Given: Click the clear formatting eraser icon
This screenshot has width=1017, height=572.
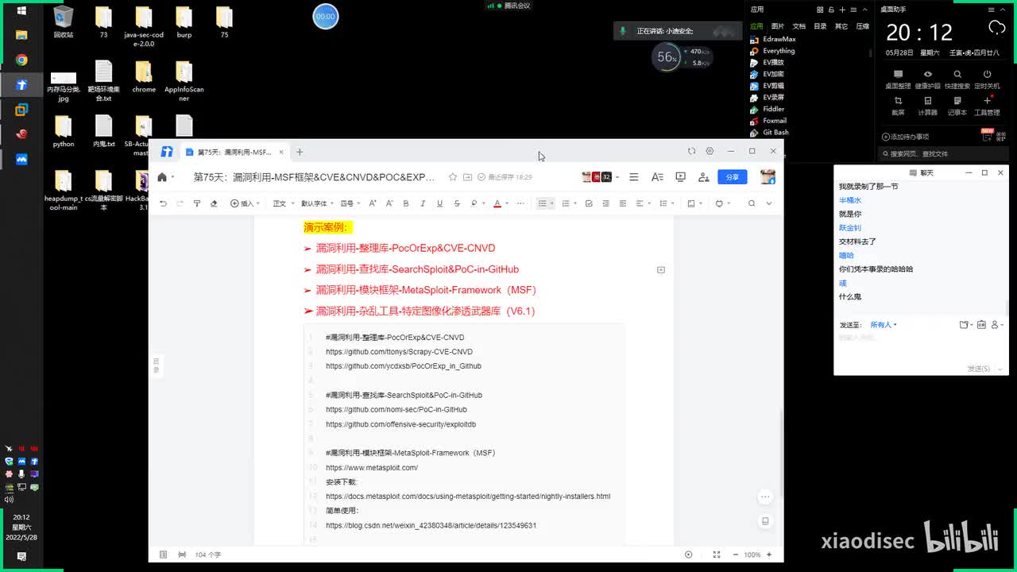Looking at the screenshot, I should click(x=214, y=203).
